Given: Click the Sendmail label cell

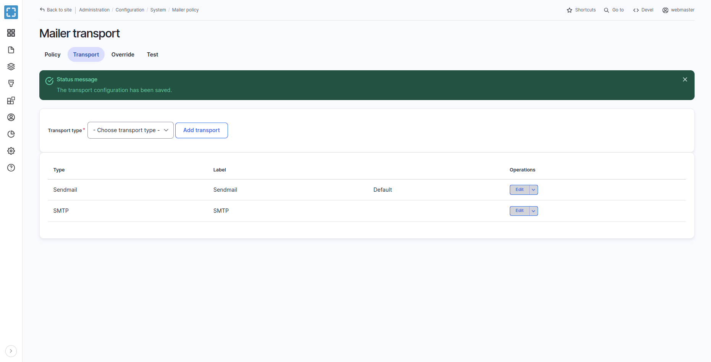Looking at the screenshot, I should (225, 190).
